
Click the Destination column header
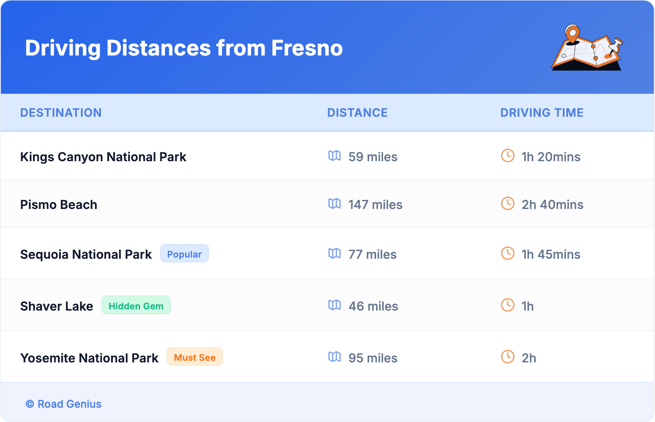pyautogui.click(x=61, y=113)
